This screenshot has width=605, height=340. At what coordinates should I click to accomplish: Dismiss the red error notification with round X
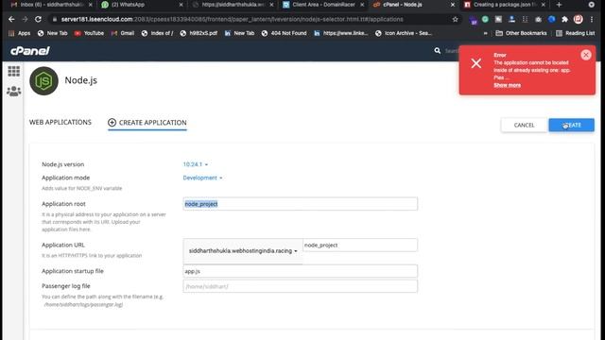[x=586, y=55]
